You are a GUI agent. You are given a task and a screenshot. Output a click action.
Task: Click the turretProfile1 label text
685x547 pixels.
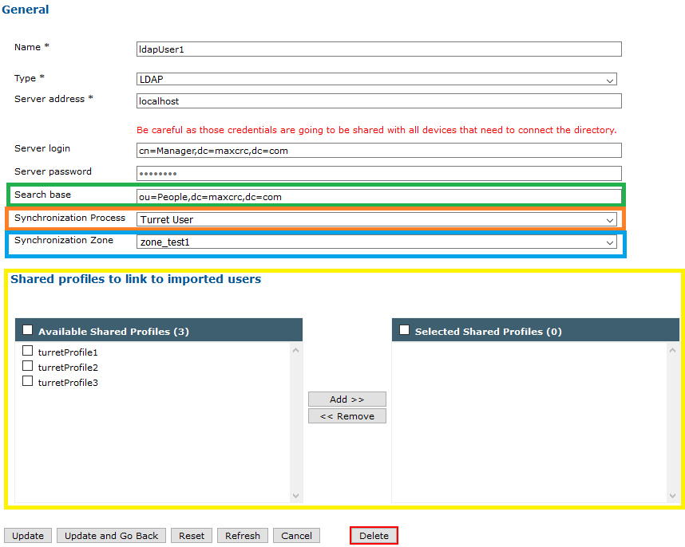(68, 352)
